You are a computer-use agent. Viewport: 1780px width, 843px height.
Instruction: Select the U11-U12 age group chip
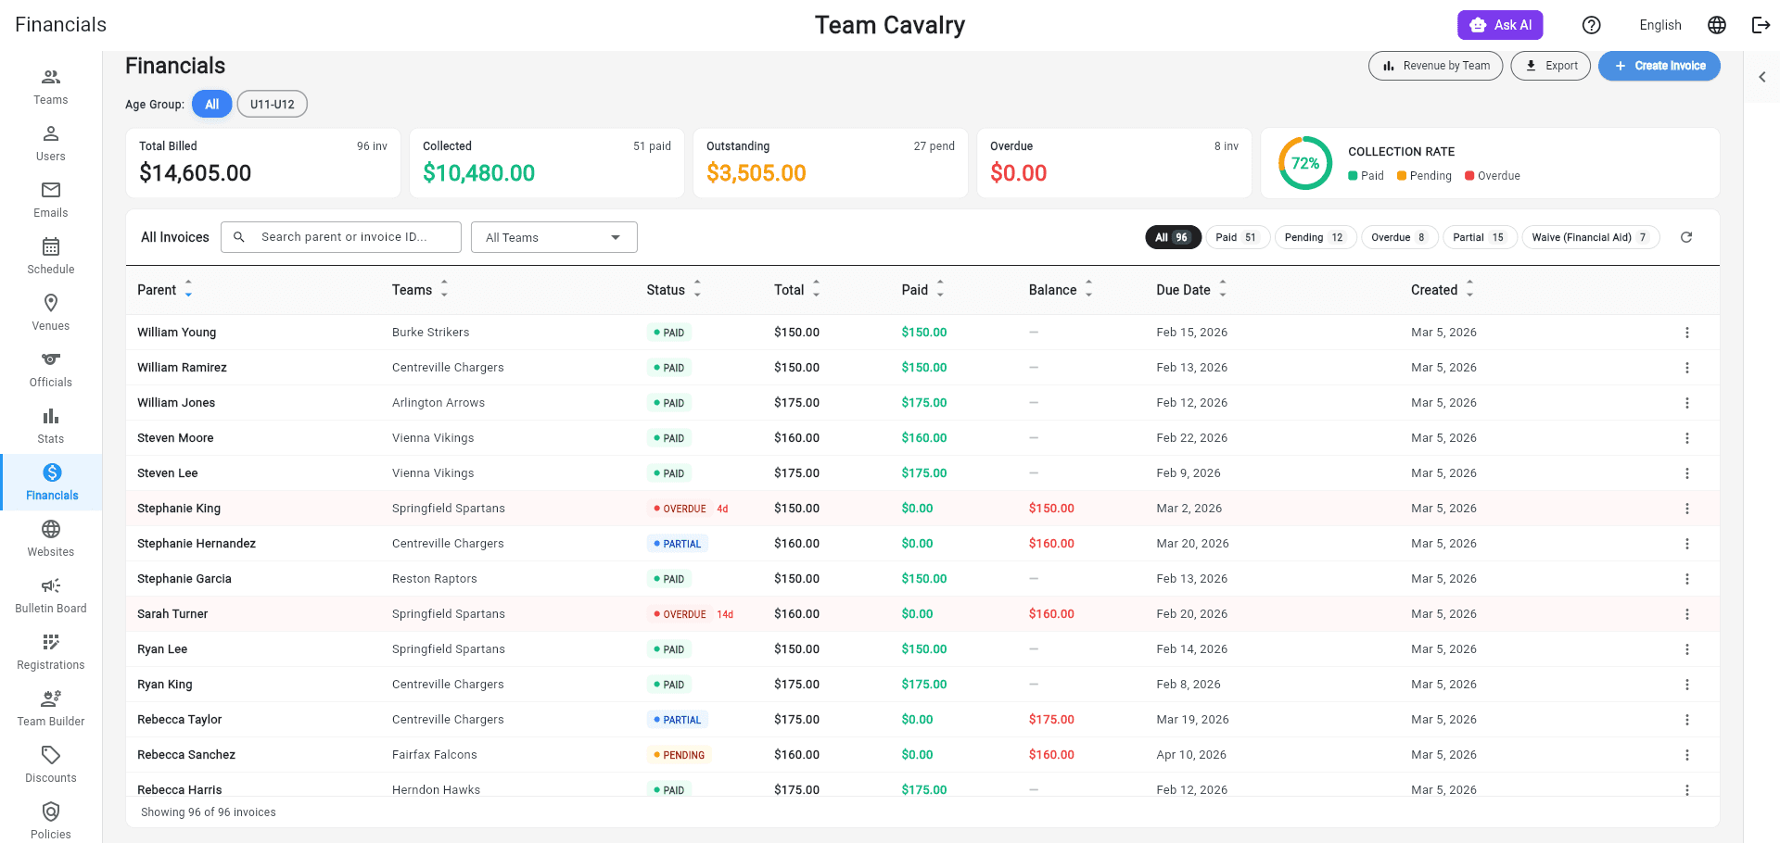pyautogui.click(x=273, y=104)
